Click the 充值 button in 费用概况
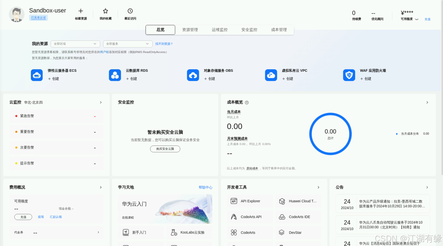This screenshot has width=443, height=246. click(x=23, y=217)
